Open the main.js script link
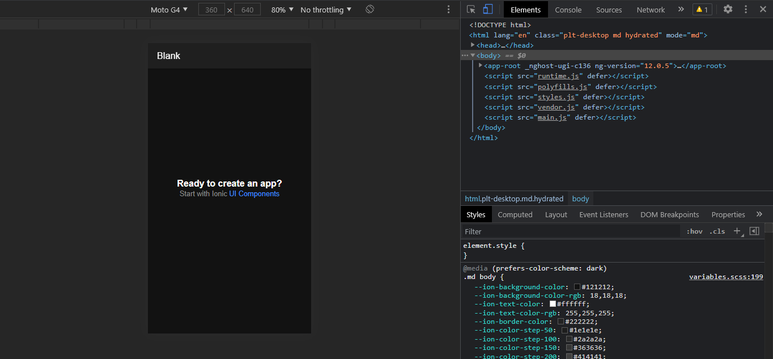This screenshot has height=359, width=773. (552, 117)
